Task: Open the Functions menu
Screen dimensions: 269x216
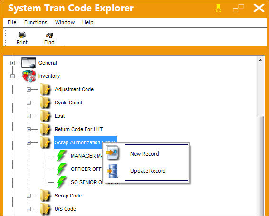Action: tap(36, 22)
